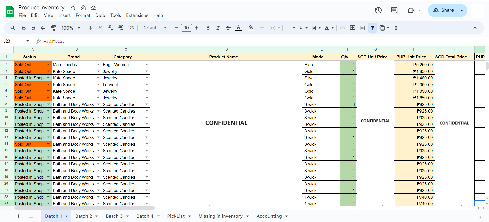Screen dimensions: 489x222
Task: Switch to the Batch 2 sheet tab
Action: 83,216
